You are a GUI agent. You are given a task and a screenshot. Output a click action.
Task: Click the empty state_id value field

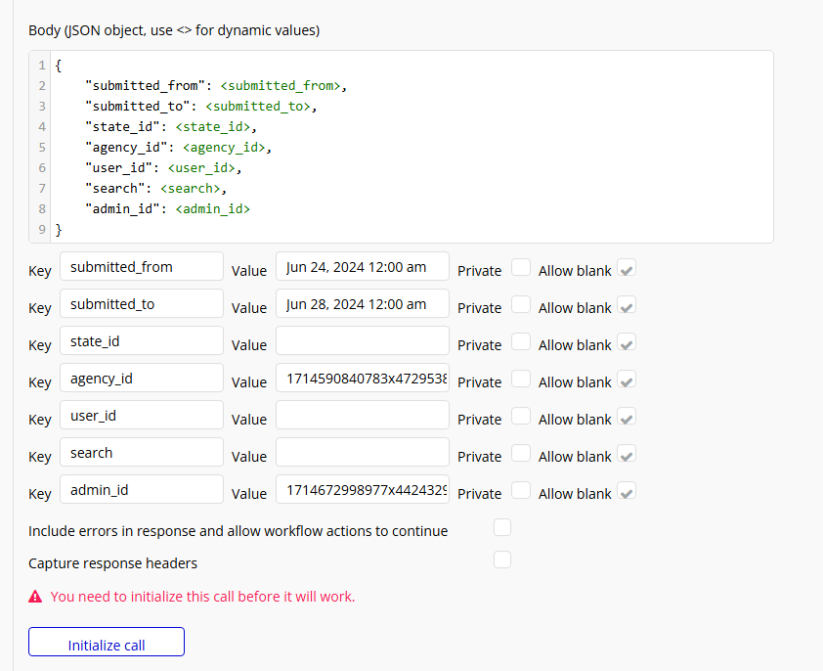click(363, 340)
